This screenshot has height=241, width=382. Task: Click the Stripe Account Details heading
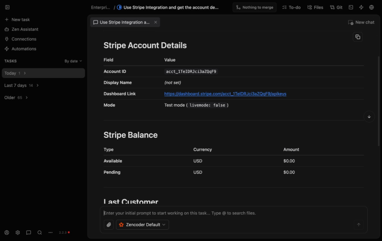click(145, 45)
